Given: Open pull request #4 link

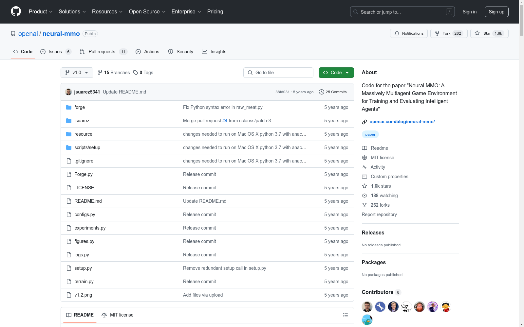Looking at the screenshot, I should click(x=225, y=121).
